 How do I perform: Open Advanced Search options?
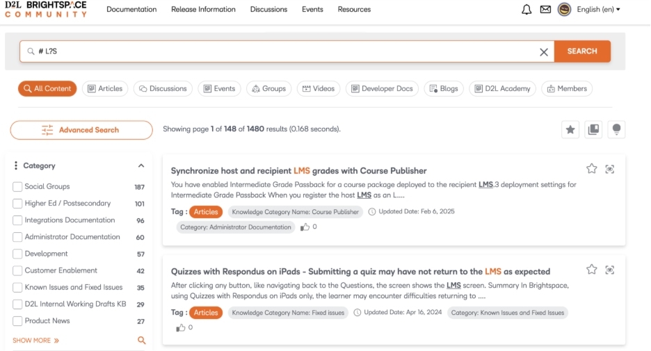tap(81, 130)
